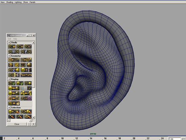Image resolution: width=186 pixels, height=140 pixels.
Task: Open the Panels menu
Action: 32,2
